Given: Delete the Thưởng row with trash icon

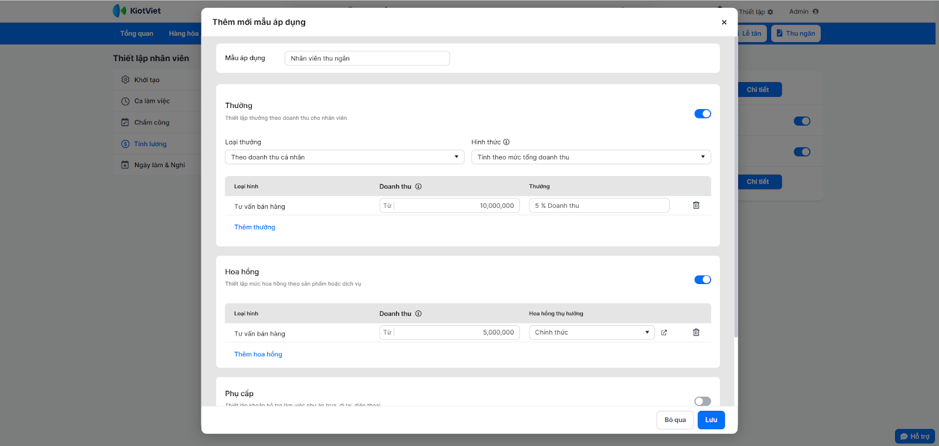Looking at the screenshot, I should [696, 205].
